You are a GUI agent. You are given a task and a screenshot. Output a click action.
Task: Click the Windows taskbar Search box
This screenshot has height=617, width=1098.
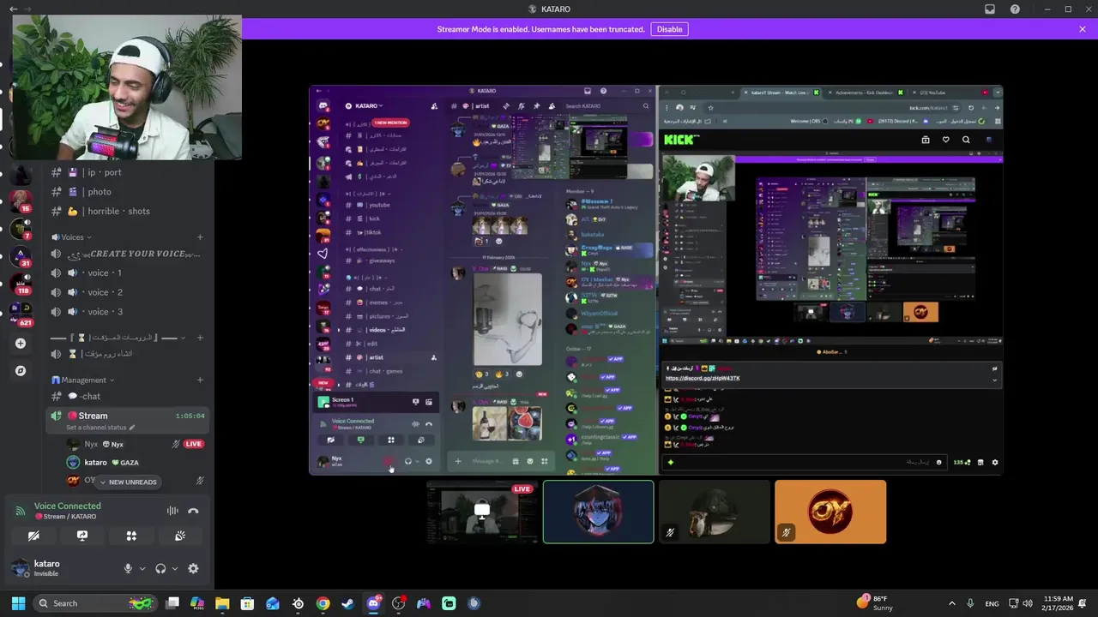tap(96, 603)
